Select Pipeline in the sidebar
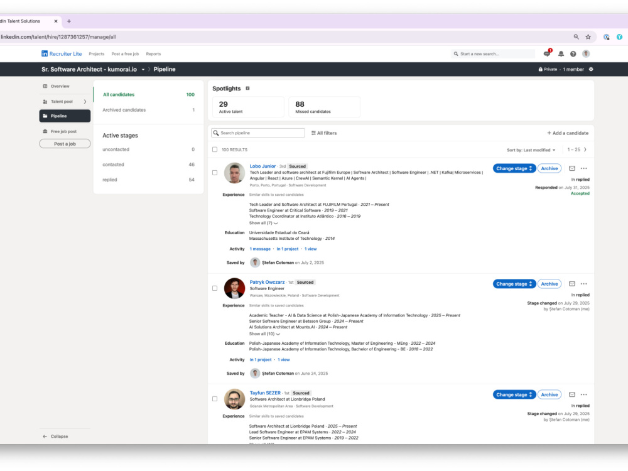 [x=65, y=116]
